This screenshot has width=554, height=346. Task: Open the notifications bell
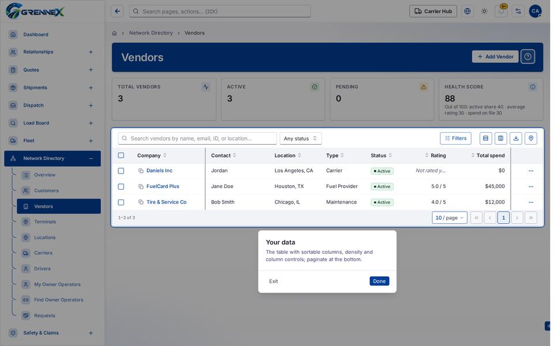pyautogui.click(x=501, y=12)
